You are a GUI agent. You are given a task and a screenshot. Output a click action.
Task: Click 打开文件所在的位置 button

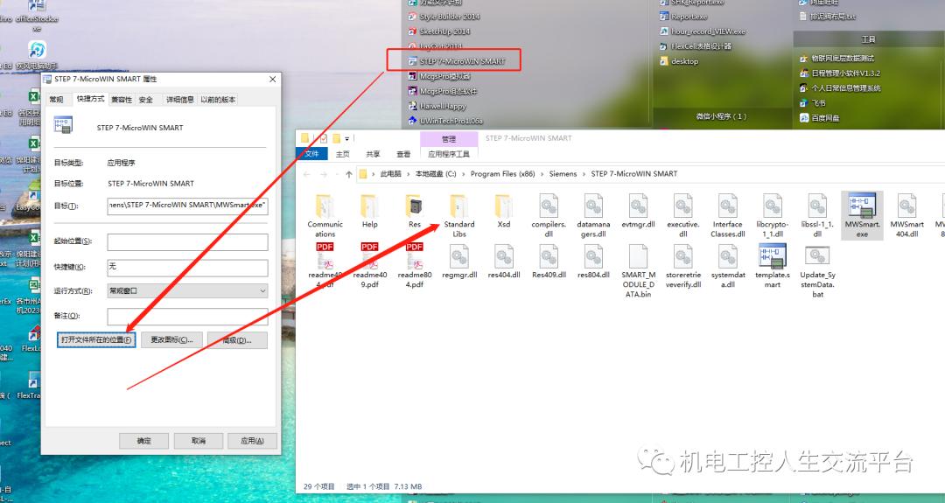click(x=96, y=339)
